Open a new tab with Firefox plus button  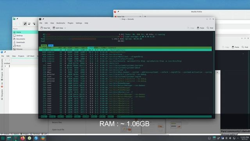[145, 16]
